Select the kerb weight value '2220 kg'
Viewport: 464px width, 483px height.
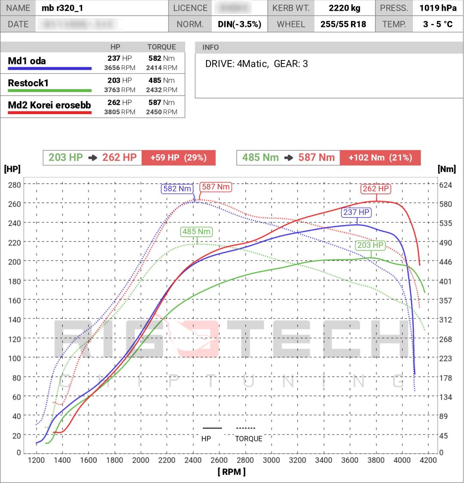pyautogui.click(x=344, y=8)
